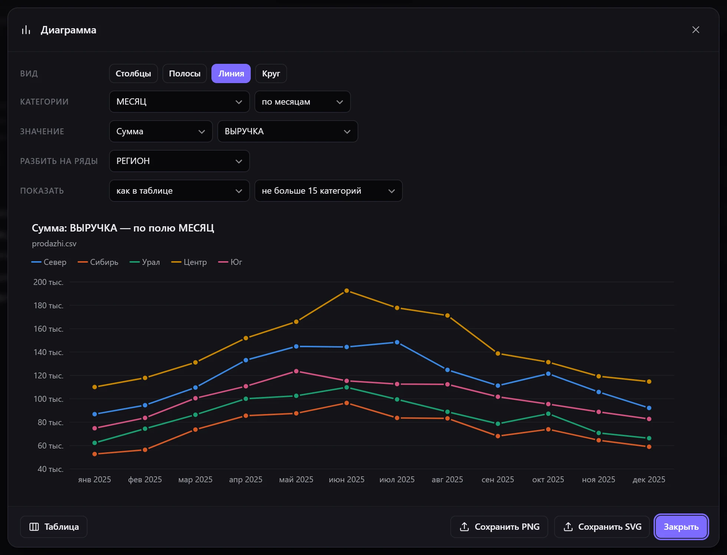This screenshot has height=555, width=727.
Task: Toggle the Сибирь series in legend
Action: [98, 262]
